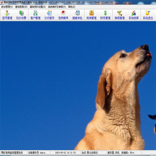This screenshot has width=156, height=156.
Task: Click the application logo in the title bar
Action: pos(2,2)
